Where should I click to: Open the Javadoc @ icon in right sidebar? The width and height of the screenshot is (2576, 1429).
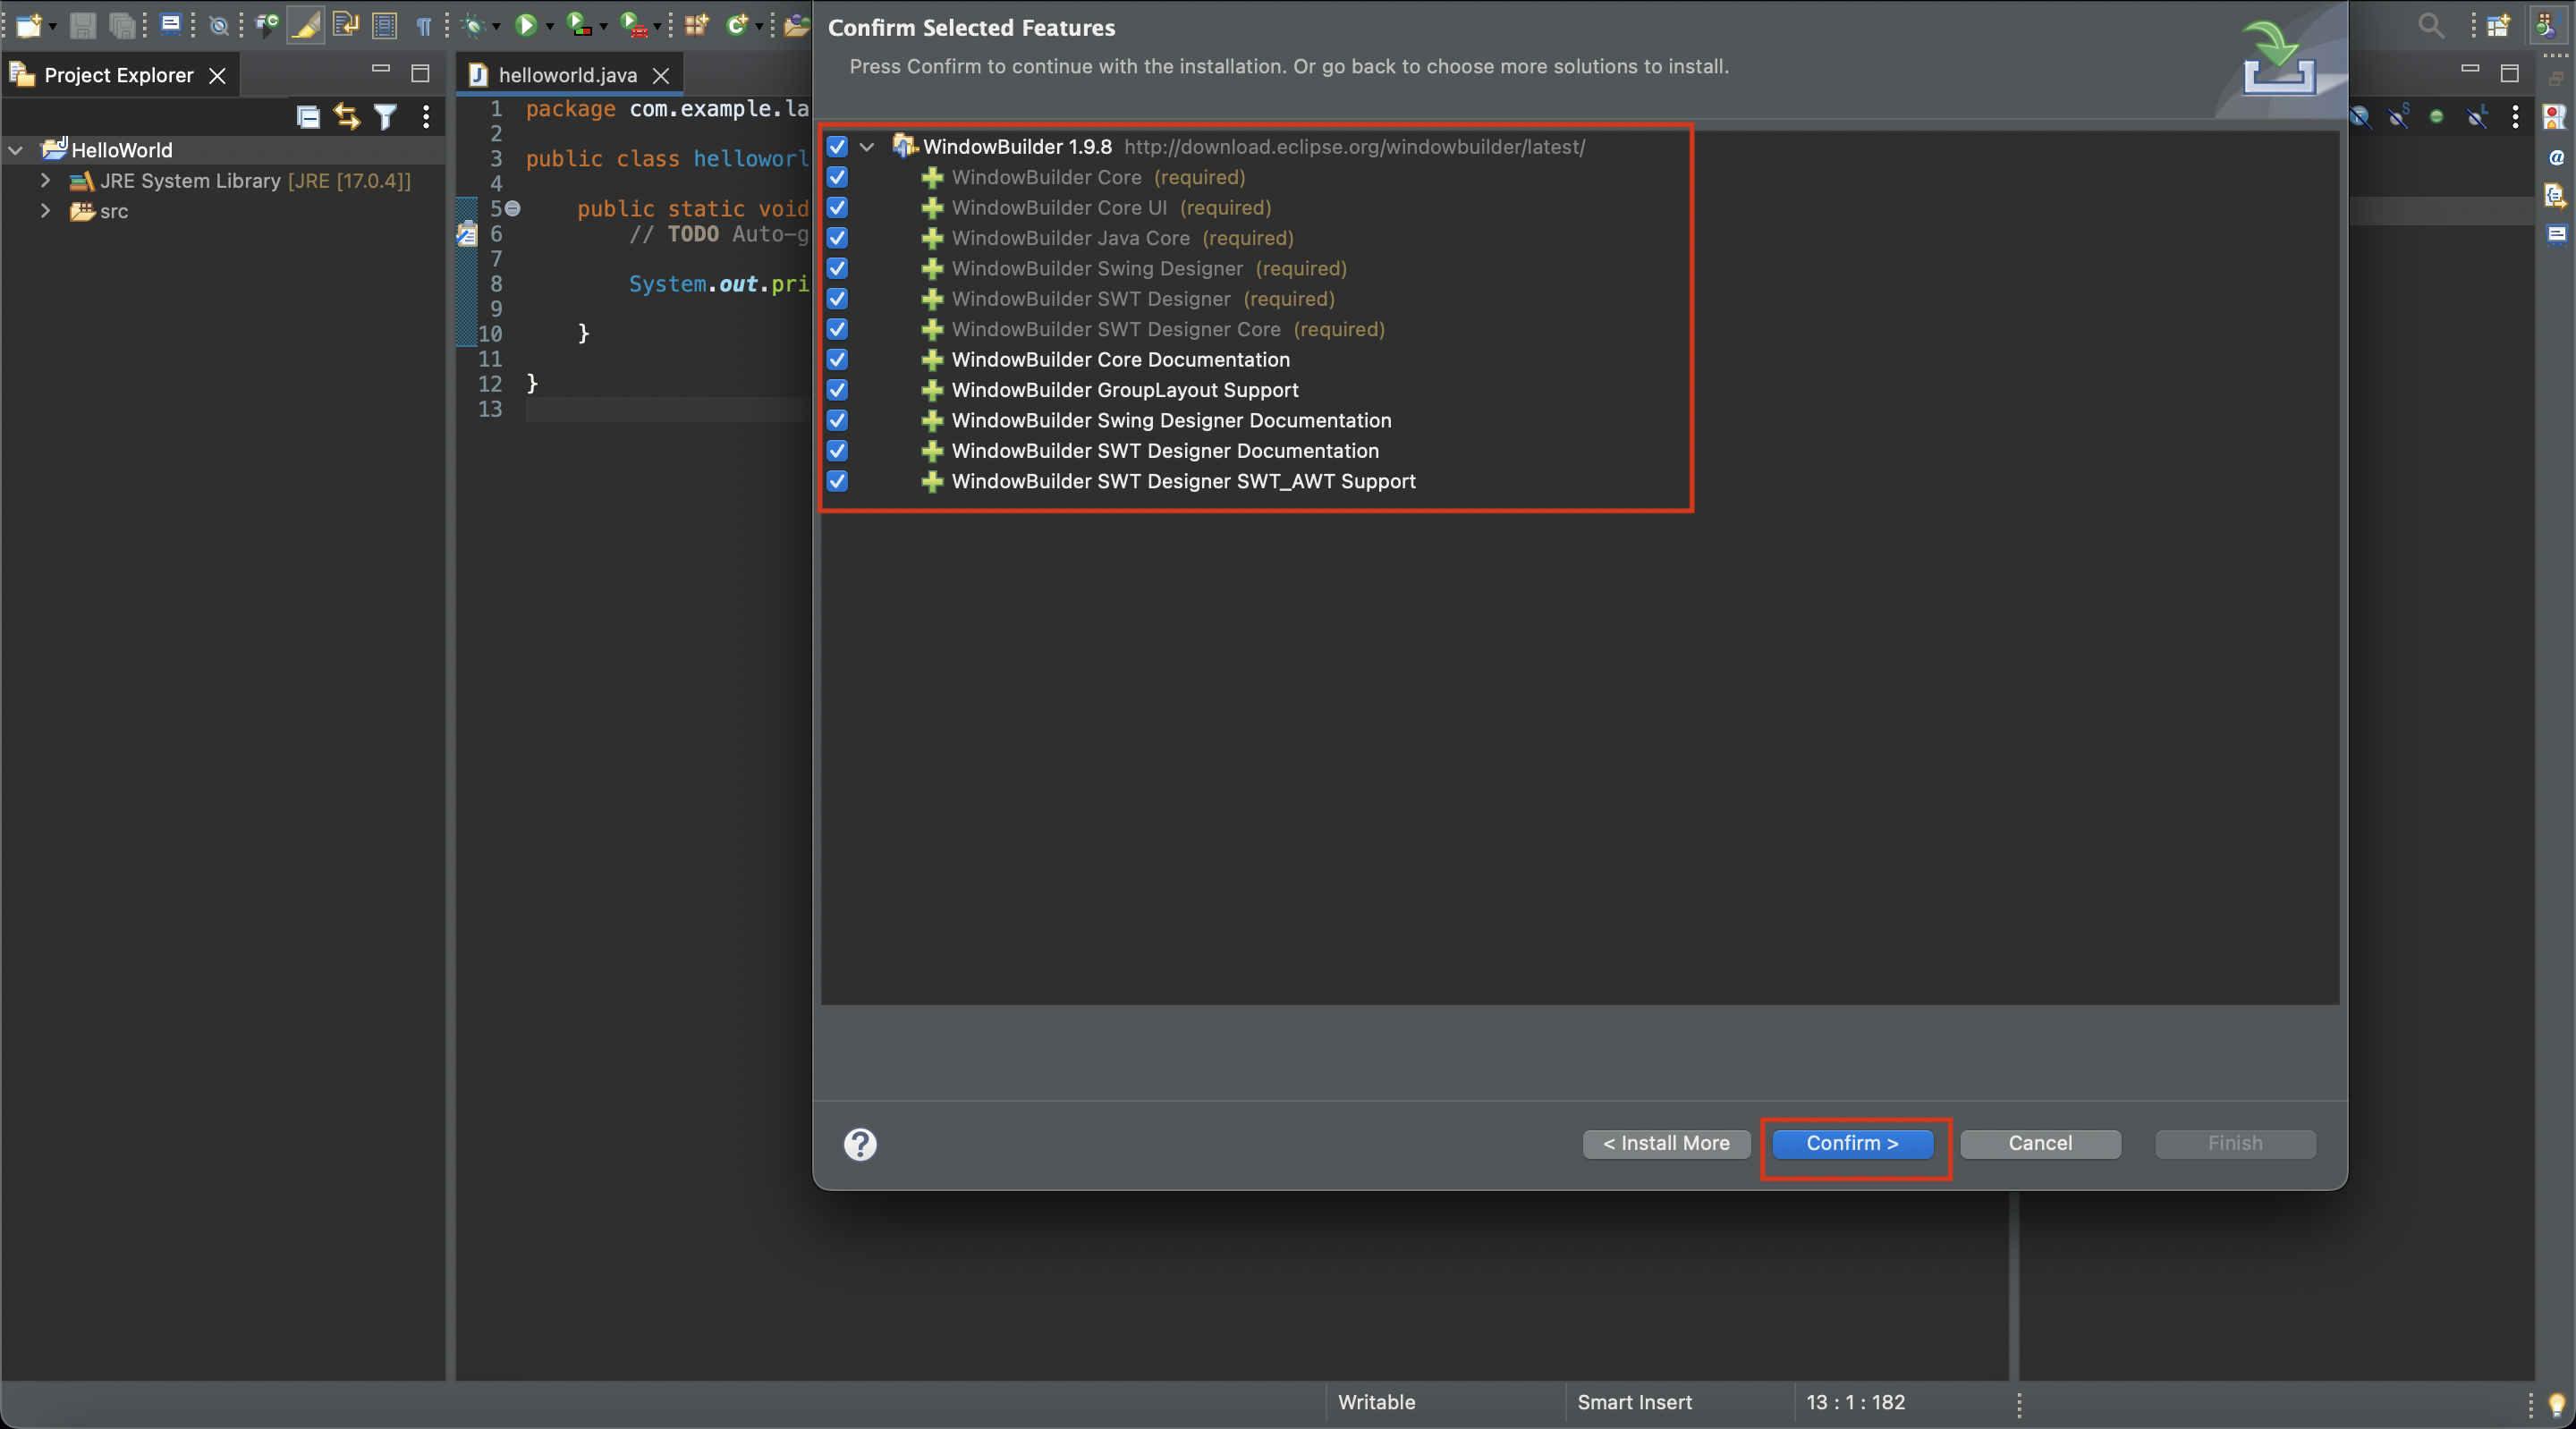(x=2555, y=157)
